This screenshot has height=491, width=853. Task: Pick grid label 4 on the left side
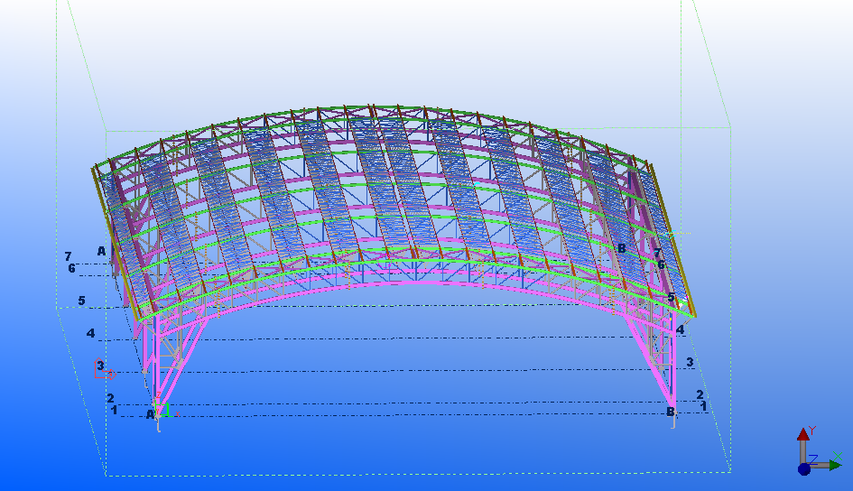point(90,334)
